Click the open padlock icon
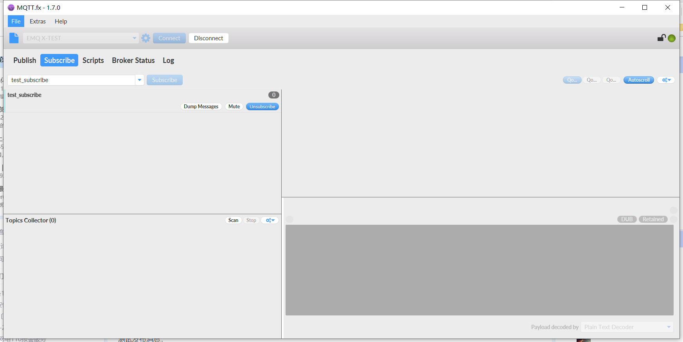Image resolution: width=683 pixels, height=342 pixels. coord(661,38)
